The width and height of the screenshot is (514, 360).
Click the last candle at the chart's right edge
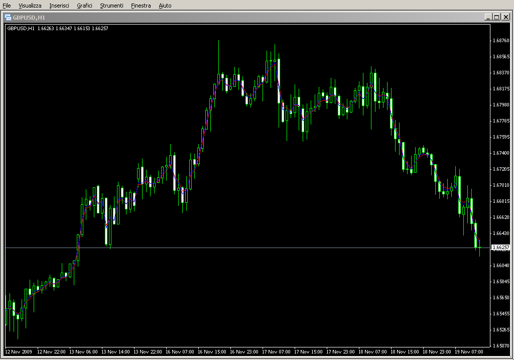coord(479,248)
